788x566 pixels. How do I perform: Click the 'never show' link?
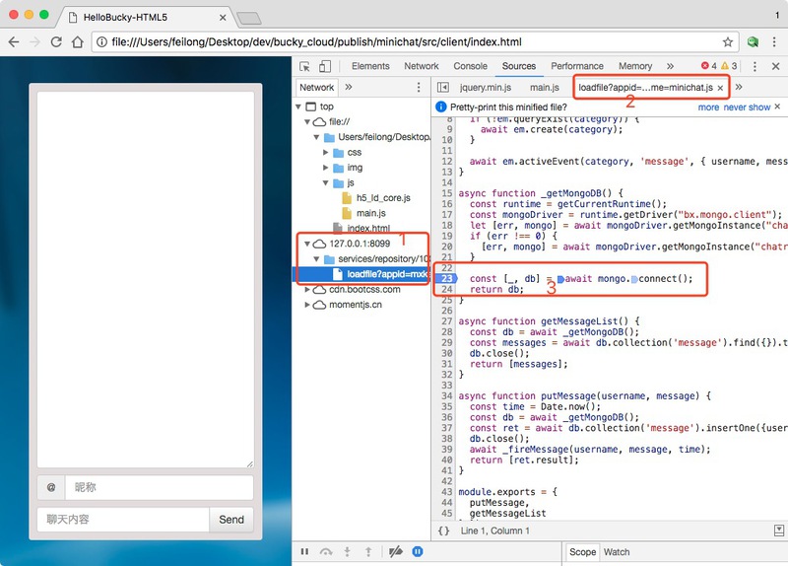click(x=747, y=107)
